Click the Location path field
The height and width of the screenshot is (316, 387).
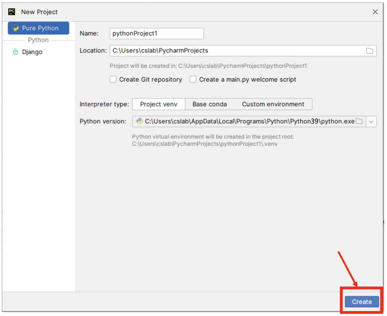[x=243, y=50]
